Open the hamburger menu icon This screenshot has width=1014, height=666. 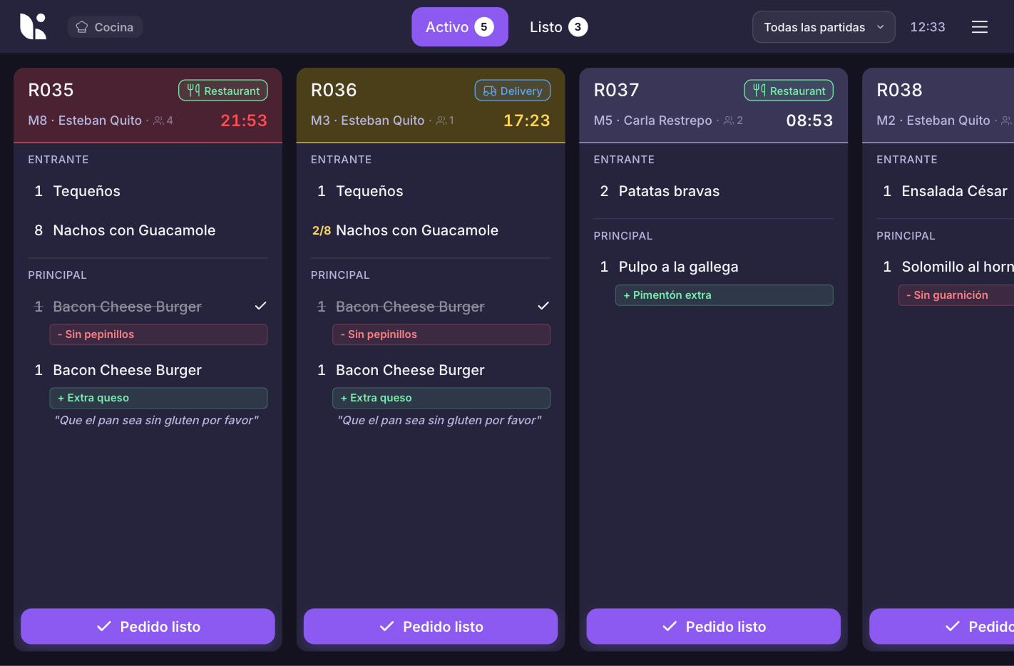(x=980, y=27)
